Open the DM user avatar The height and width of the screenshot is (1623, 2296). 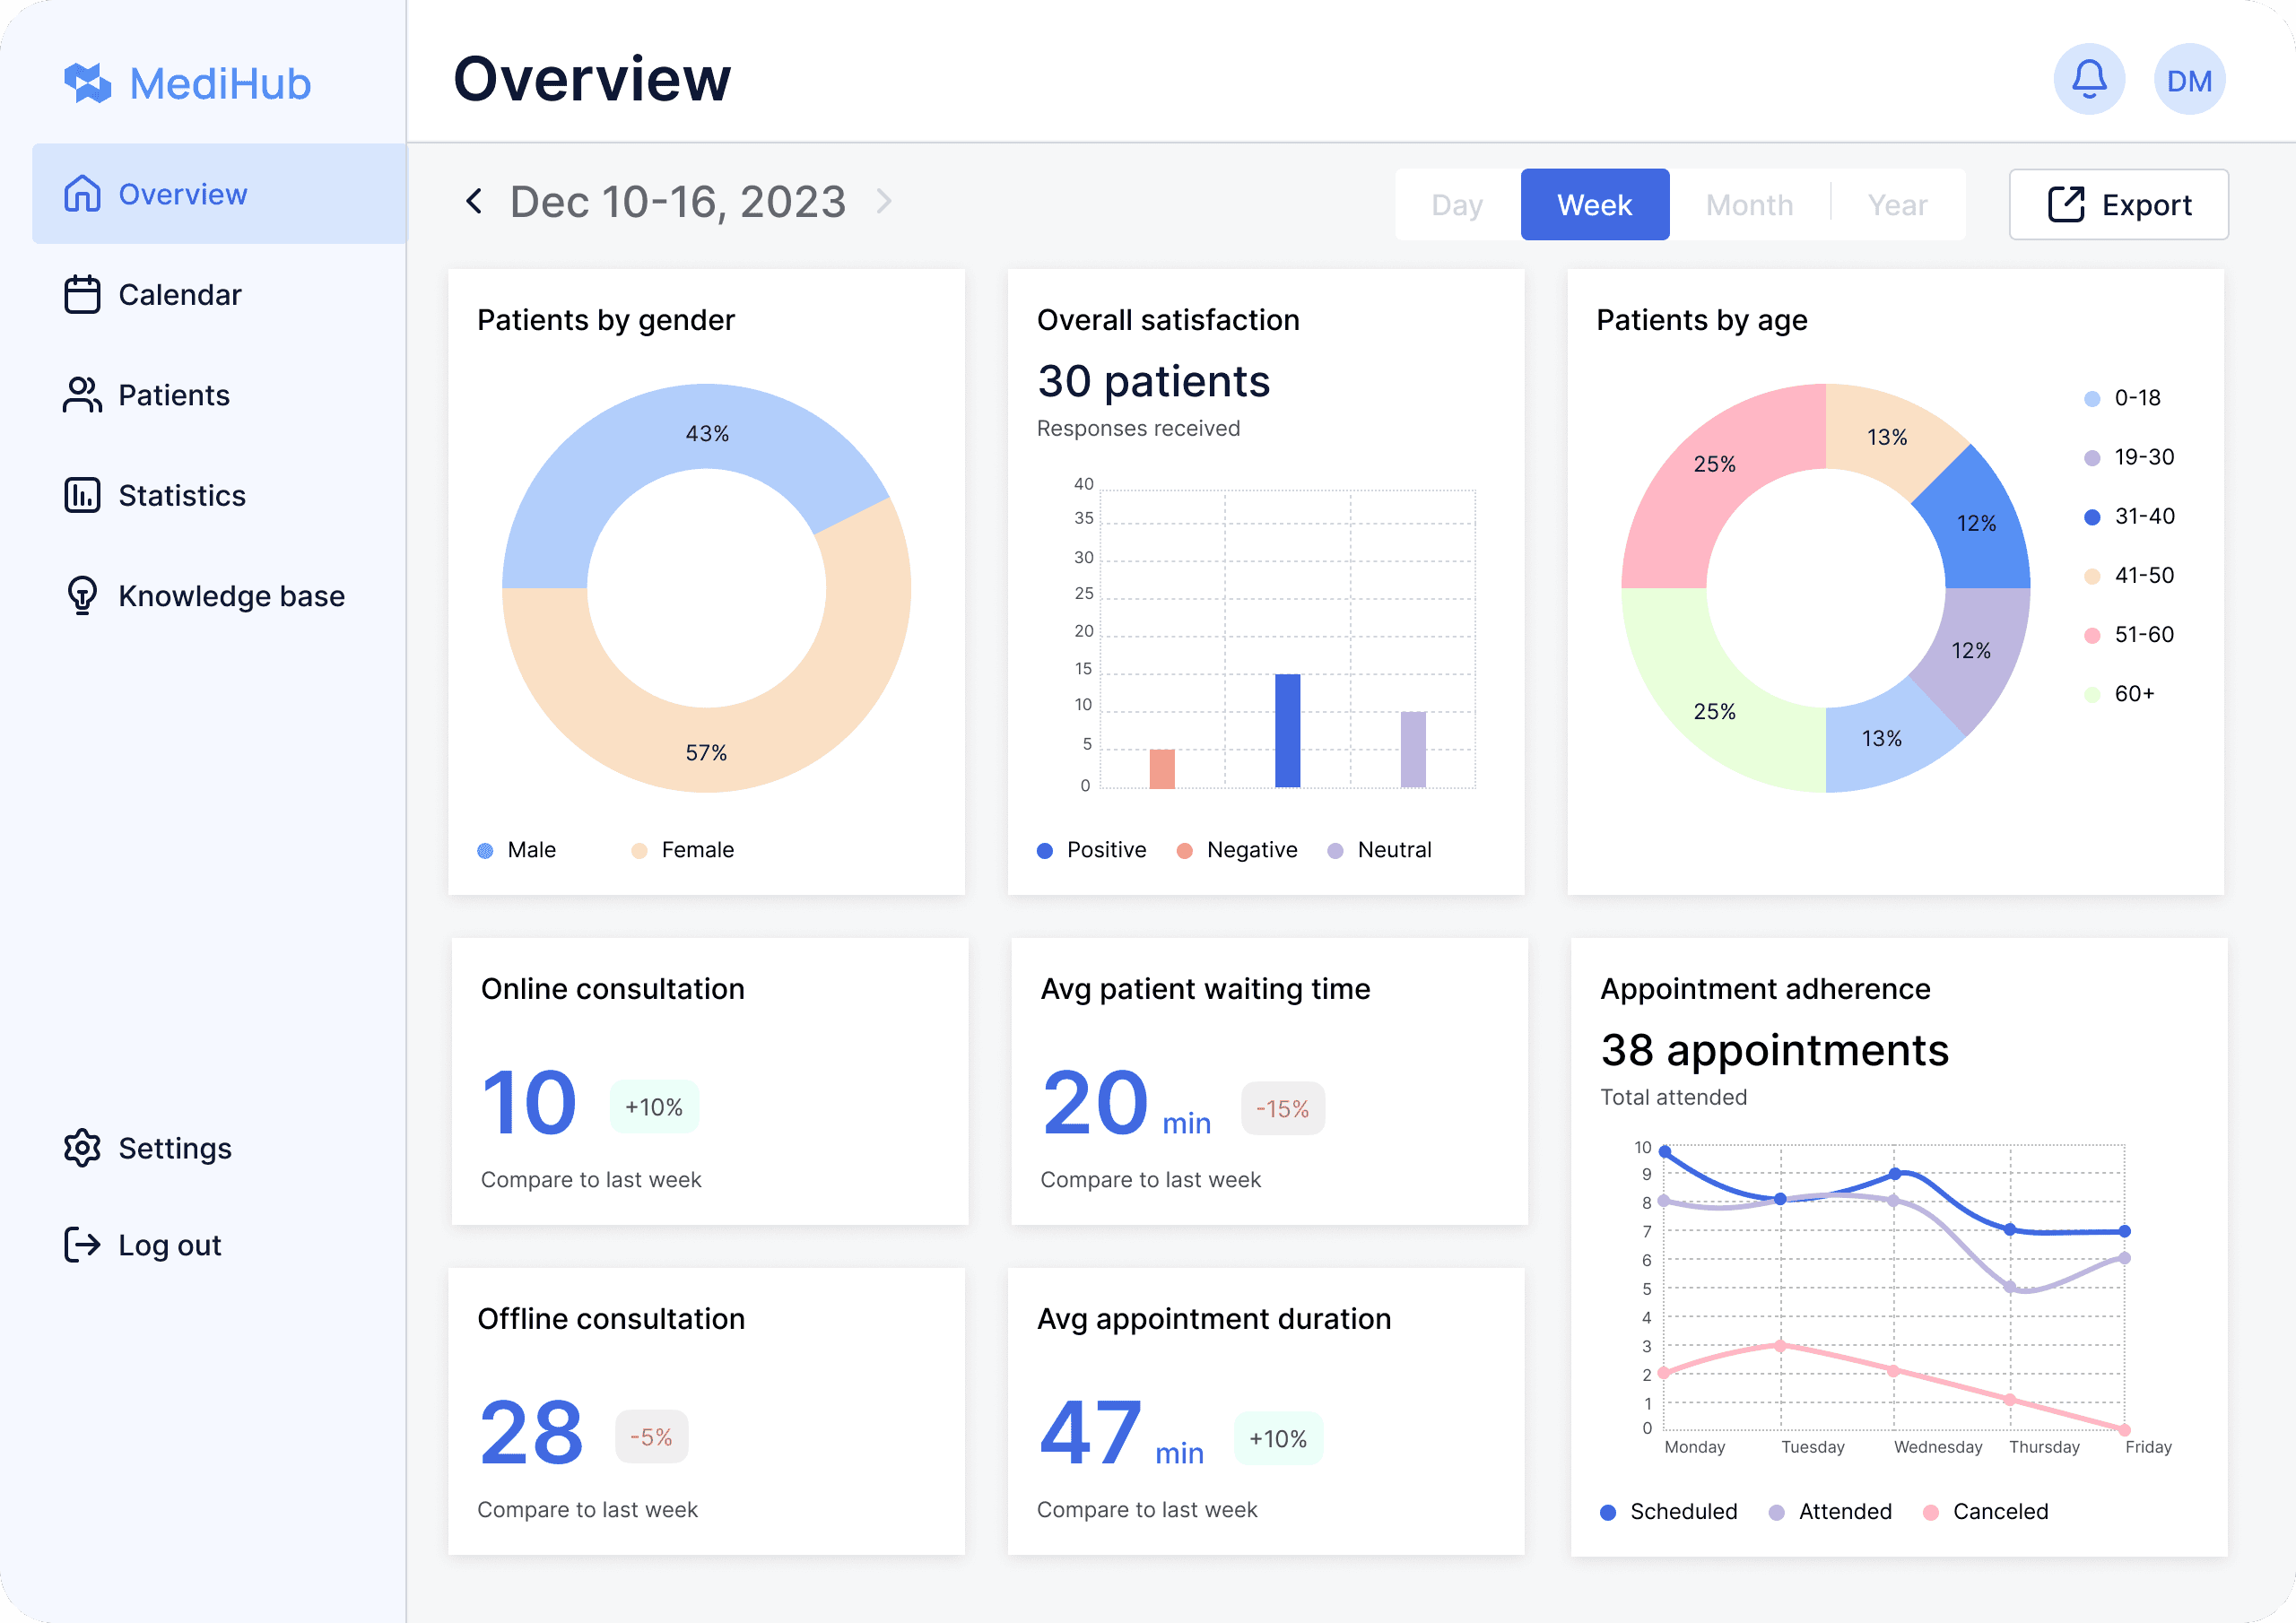pos(2189,79)
